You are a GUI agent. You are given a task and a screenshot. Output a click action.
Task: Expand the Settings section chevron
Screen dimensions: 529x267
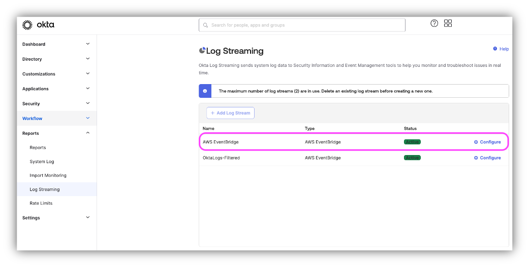[x=87, y=217]
